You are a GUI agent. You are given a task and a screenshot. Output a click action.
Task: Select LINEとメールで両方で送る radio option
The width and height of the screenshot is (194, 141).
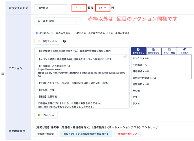point(74,33)
